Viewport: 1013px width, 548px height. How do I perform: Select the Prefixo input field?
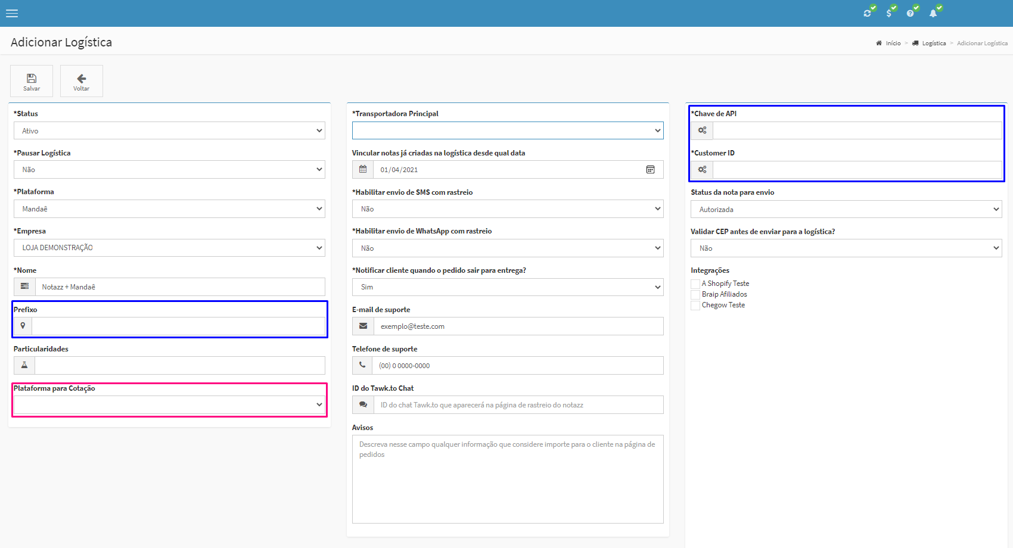(x=178, y=326)
